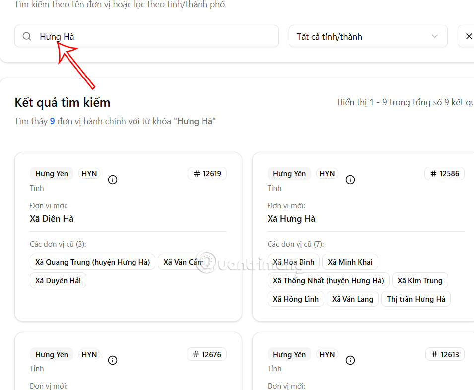Image resolution: width=474 pixels, height=390 pixels.
Task: Click the Hưng Yên badge on Xã Hưng Hà card
Action: click(289, 173)
